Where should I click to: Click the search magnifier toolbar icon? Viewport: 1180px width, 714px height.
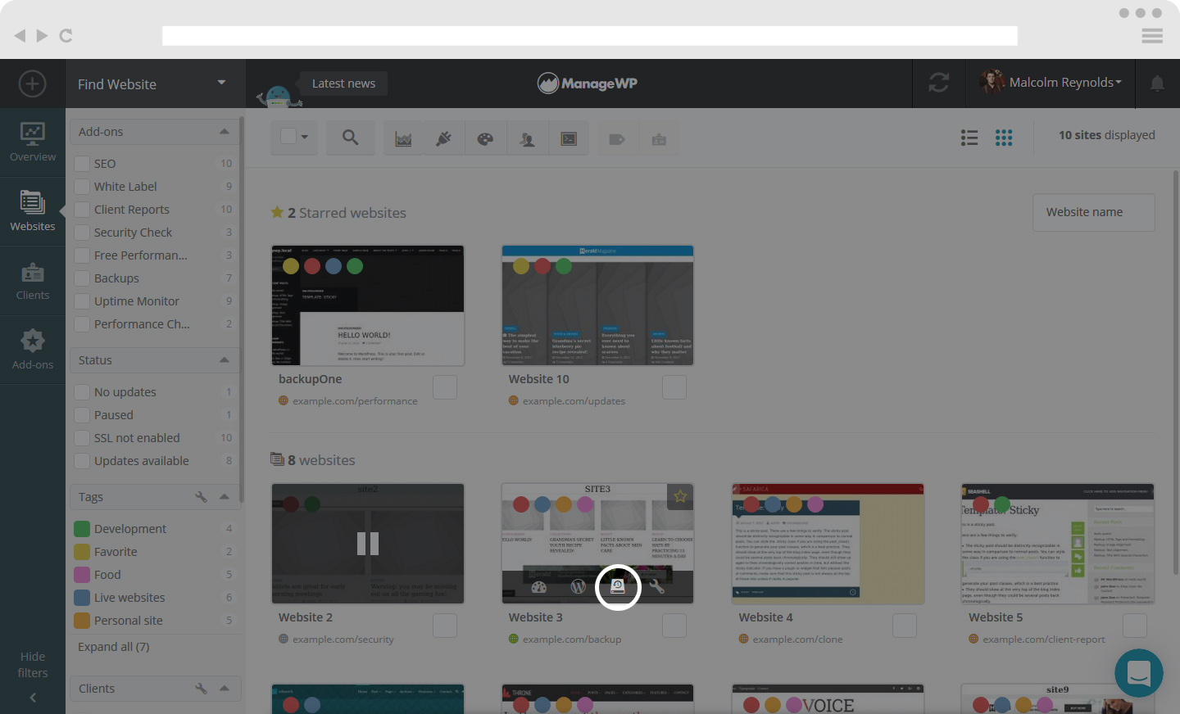(350, 138)
